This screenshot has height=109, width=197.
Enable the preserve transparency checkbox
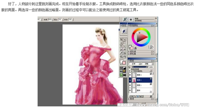pyautogui.click(x=129, y=69)
